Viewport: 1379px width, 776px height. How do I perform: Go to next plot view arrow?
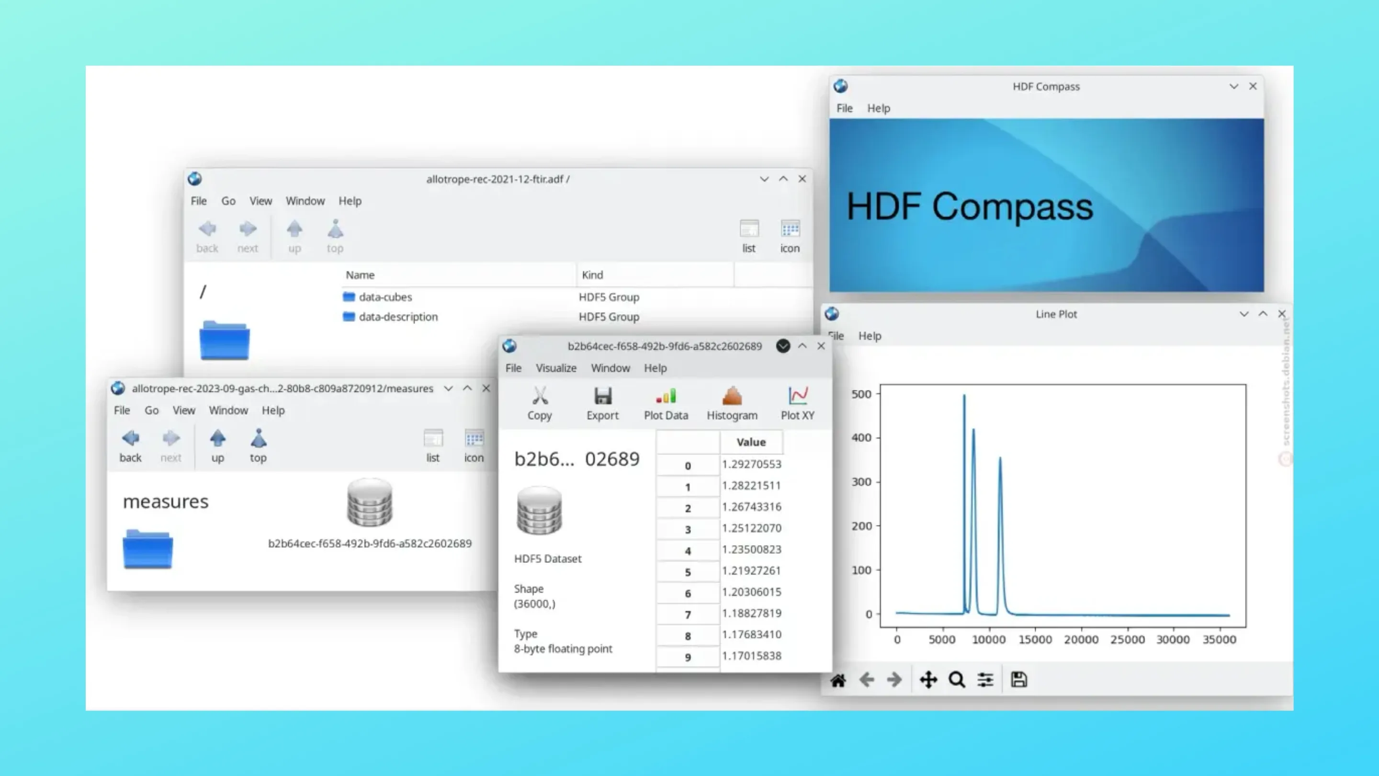click(894, 680)
